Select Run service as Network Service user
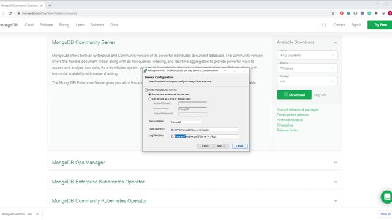392x220 pixels. coord(149,94)
